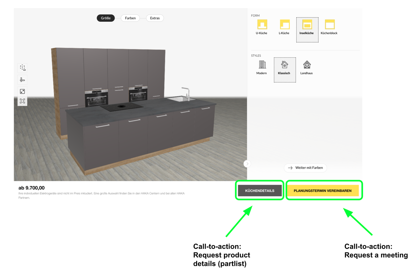
Task: Switch to the Größe tab
Action: tap(106, 18)
